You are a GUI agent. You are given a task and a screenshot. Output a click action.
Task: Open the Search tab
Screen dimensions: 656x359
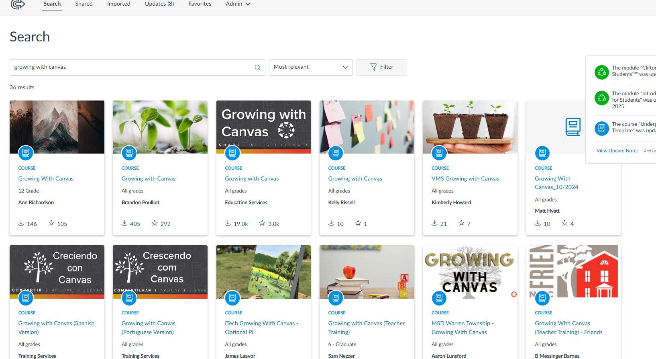(x=52, y=4)
